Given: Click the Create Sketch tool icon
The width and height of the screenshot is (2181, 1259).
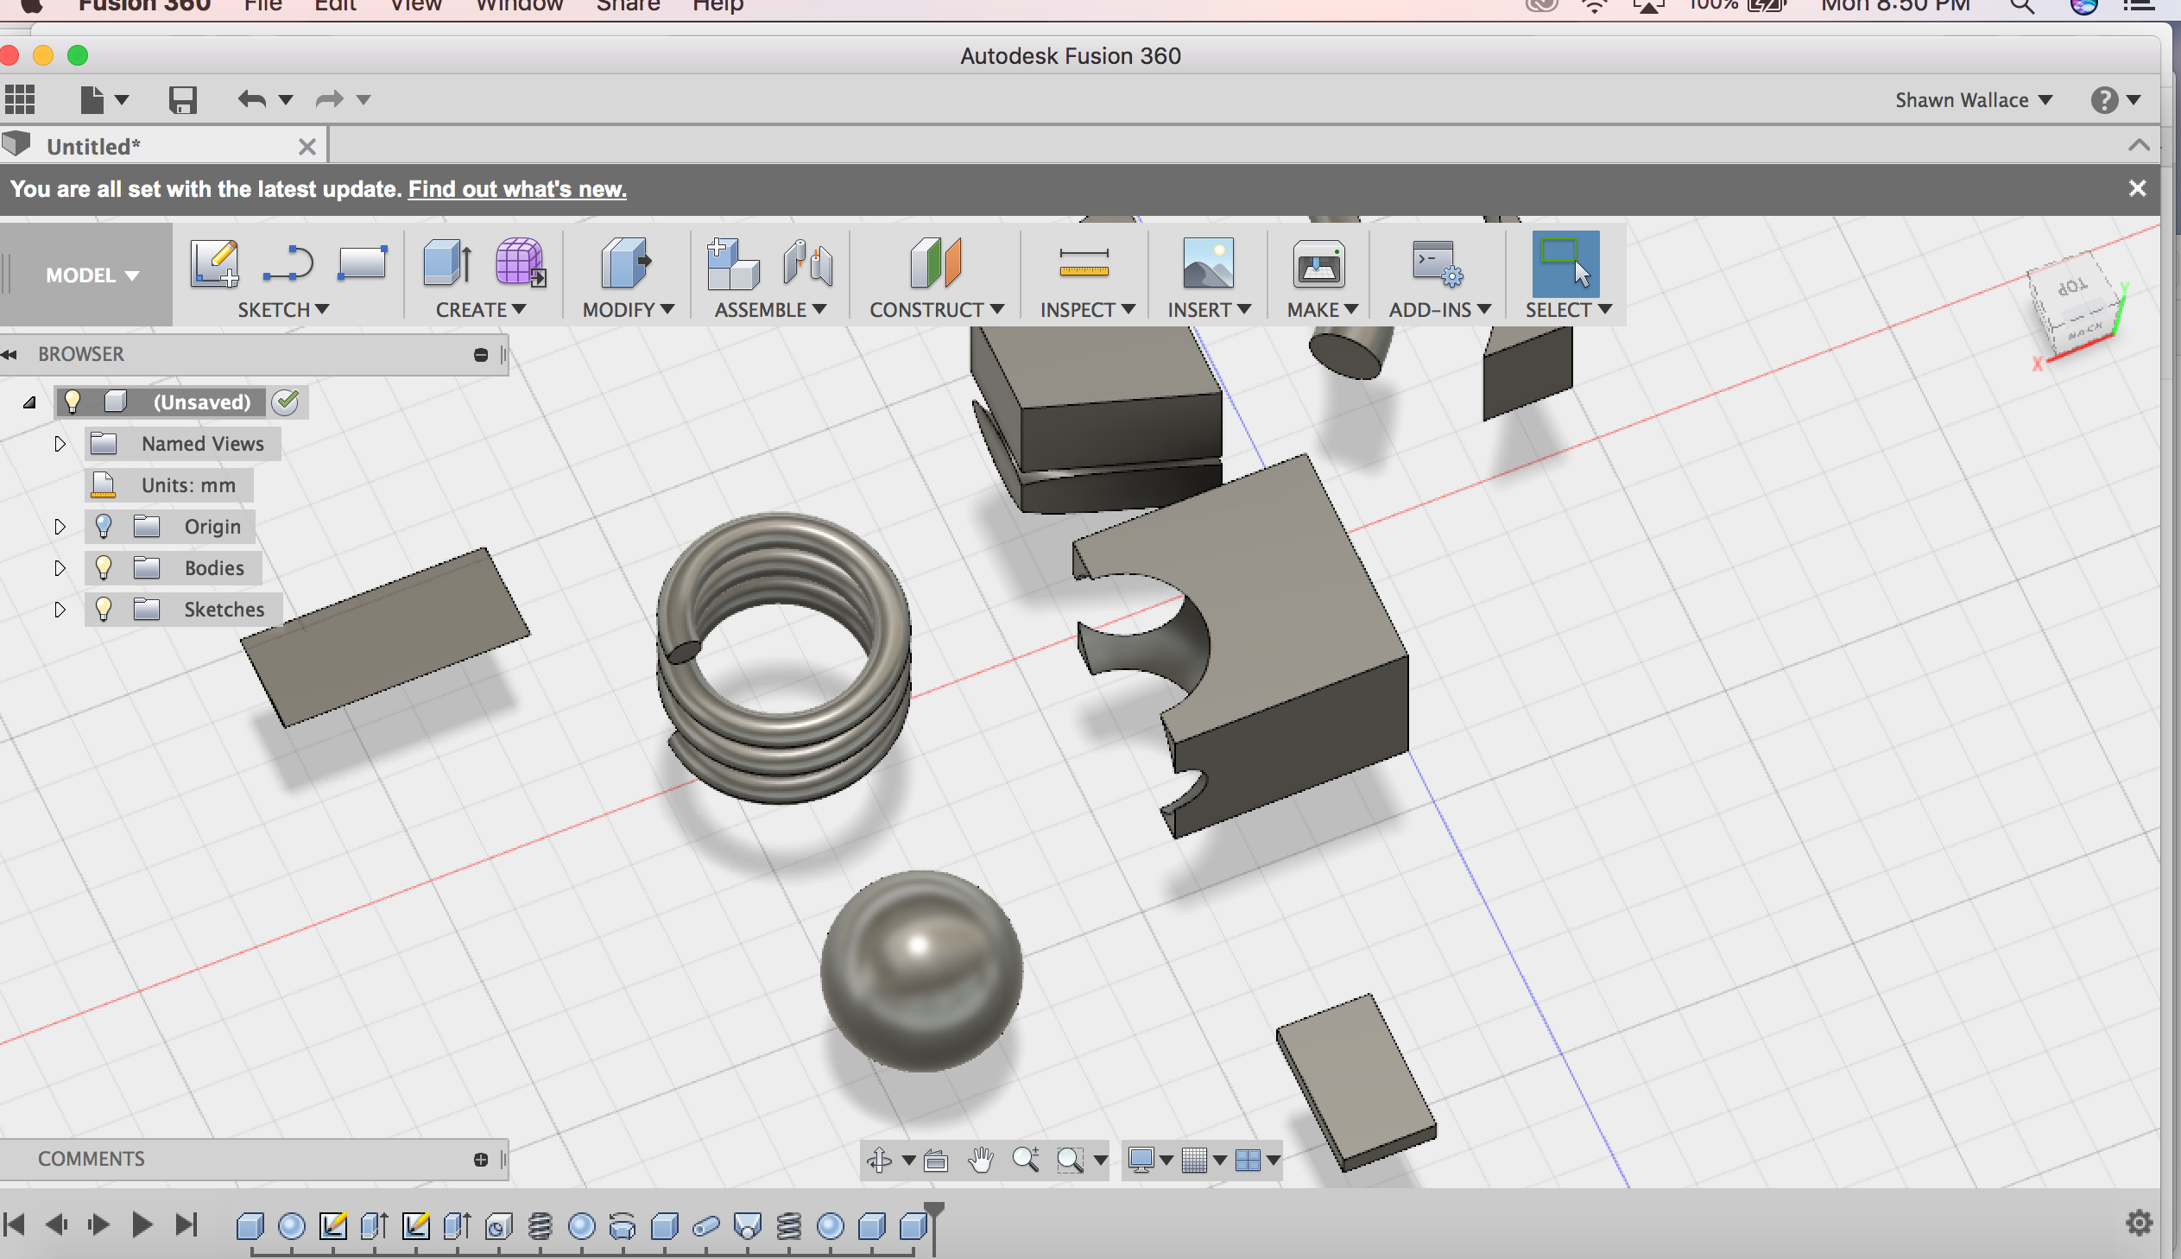Looking at the screenshot, I should pyautogui.click(x=213, y=263).
